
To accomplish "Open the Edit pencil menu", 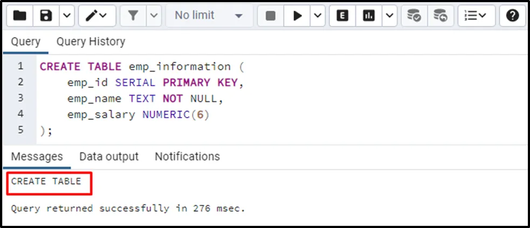I will click(97, 16).
